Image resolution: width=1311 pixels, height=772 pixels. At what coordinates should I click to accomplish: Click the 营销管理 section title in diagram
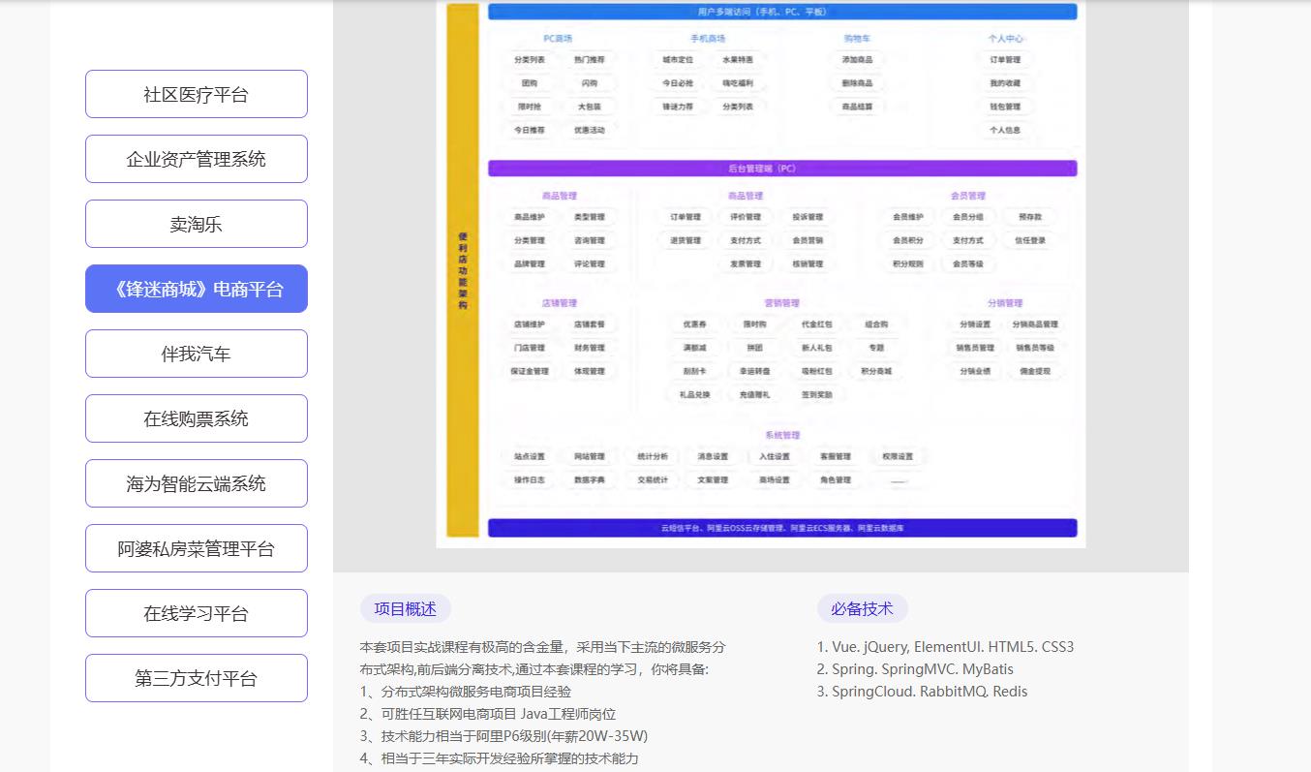pos(781,303)
